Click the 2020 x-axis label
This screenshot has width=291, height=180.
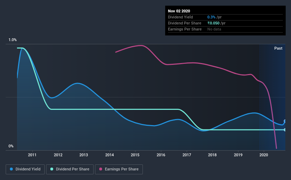pos(264,155)
